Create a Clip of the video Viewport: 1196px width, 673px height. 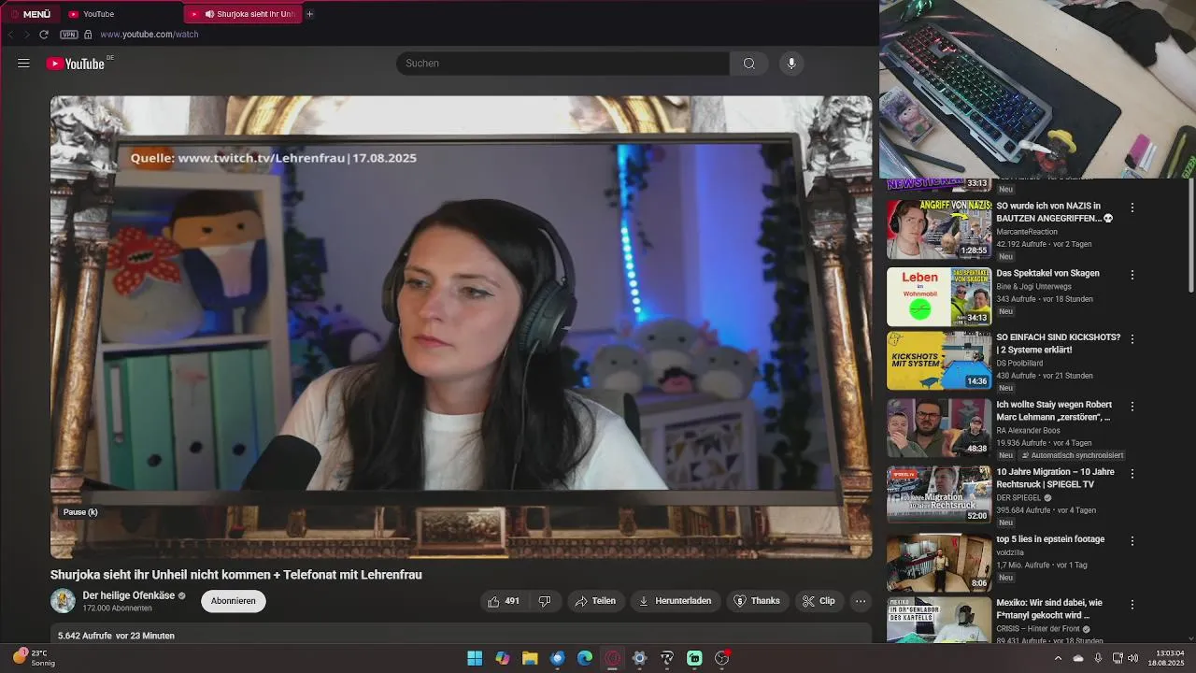[x=819, y=601]
